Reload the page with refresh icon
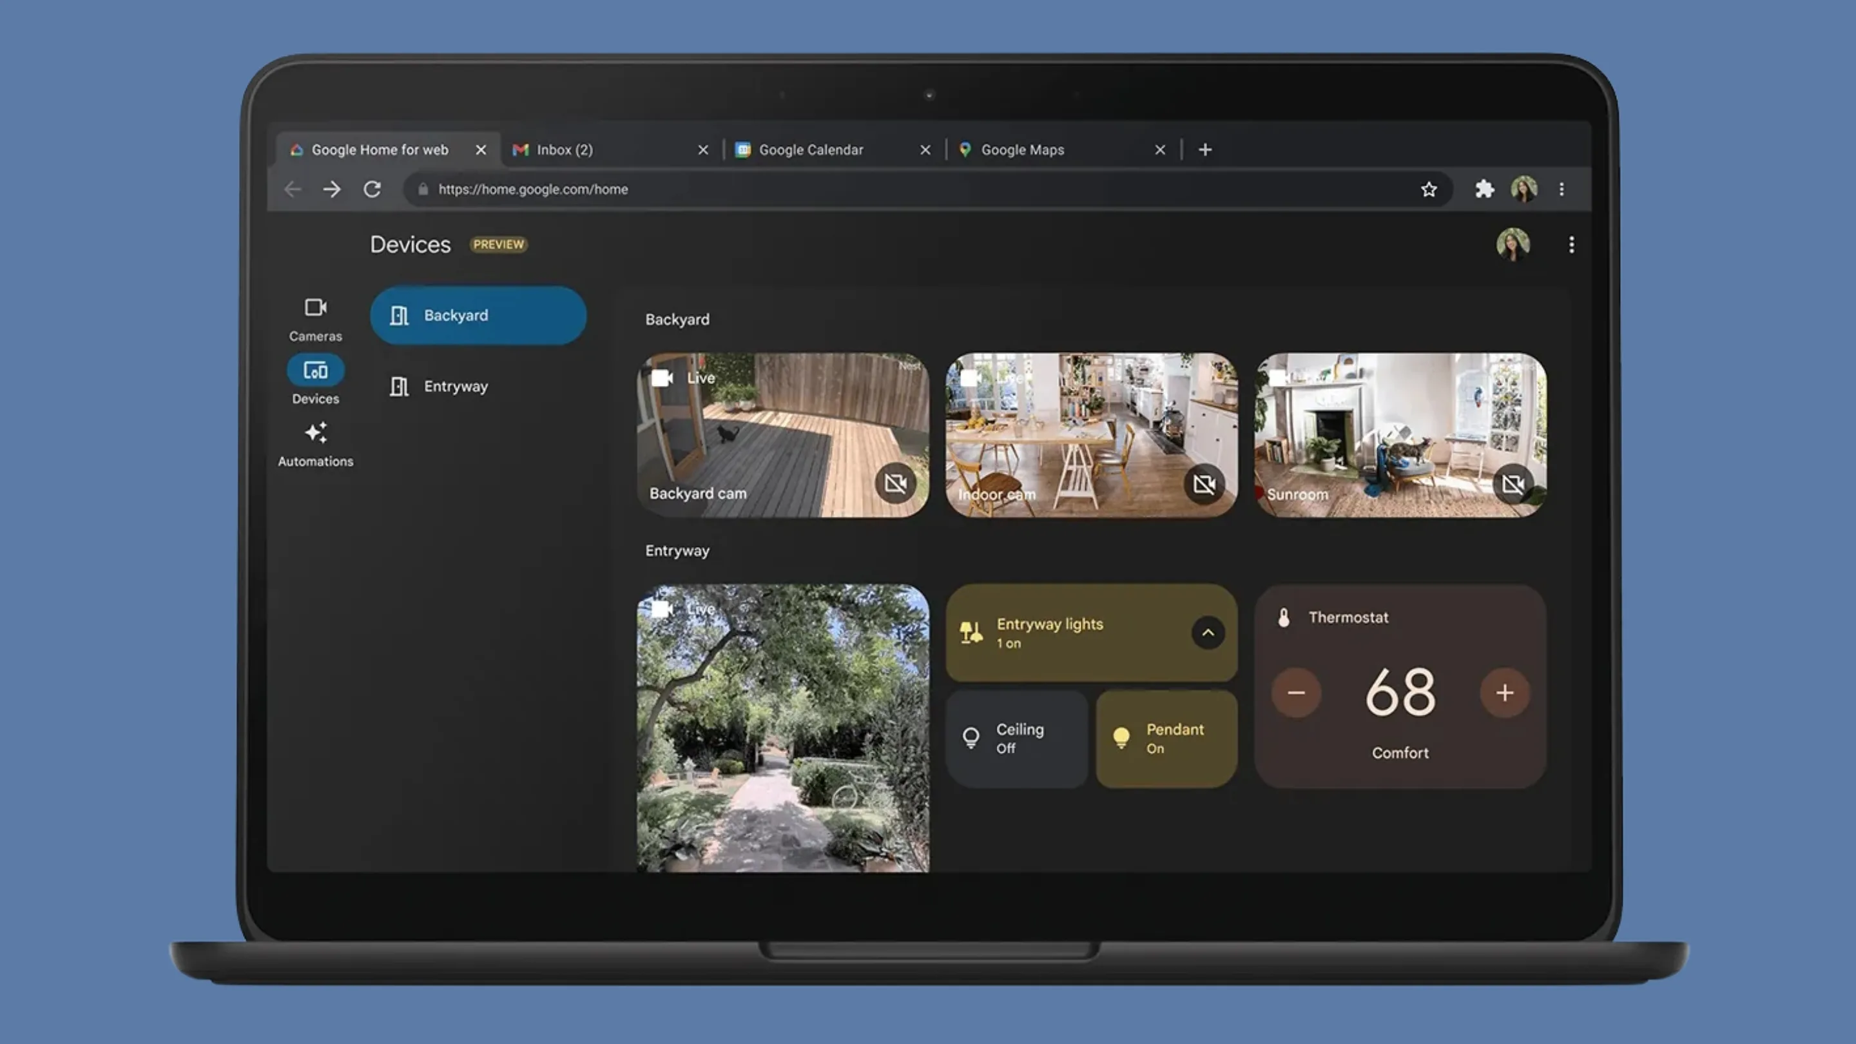Image resolution: width=1856 pixels, height=1044 pixels. click(372, 189)
